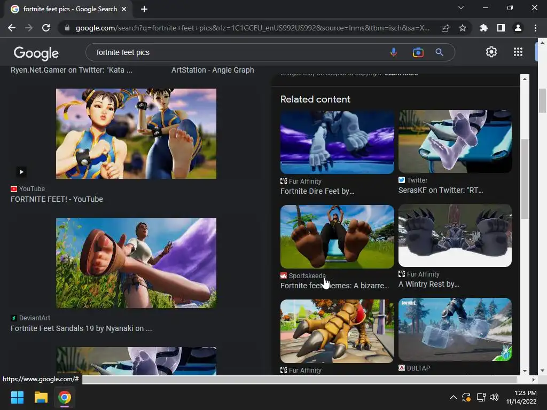Open SerasKF on Twitter: "RT... link
Image resolution: width=547 pixels, height=410 pixels.
click(x=441, y=190)
